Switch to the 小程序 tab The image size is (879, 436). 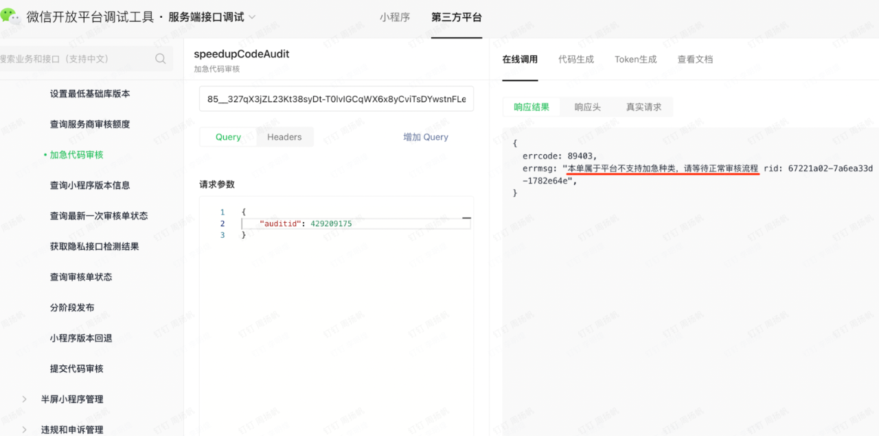click(x=395, y=17)
